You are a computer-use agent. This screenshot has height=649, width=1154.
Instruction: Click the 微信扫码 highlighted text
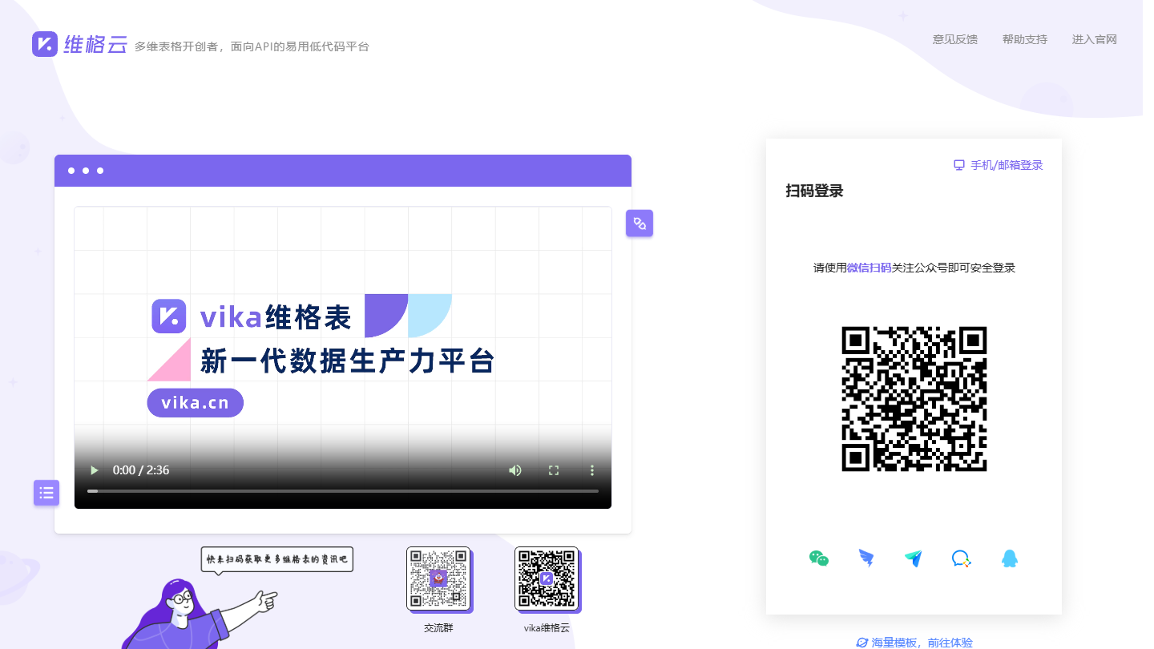[x=870, y=268]
